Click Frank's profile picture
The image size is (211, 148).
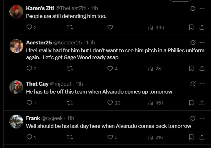point(16,122)
